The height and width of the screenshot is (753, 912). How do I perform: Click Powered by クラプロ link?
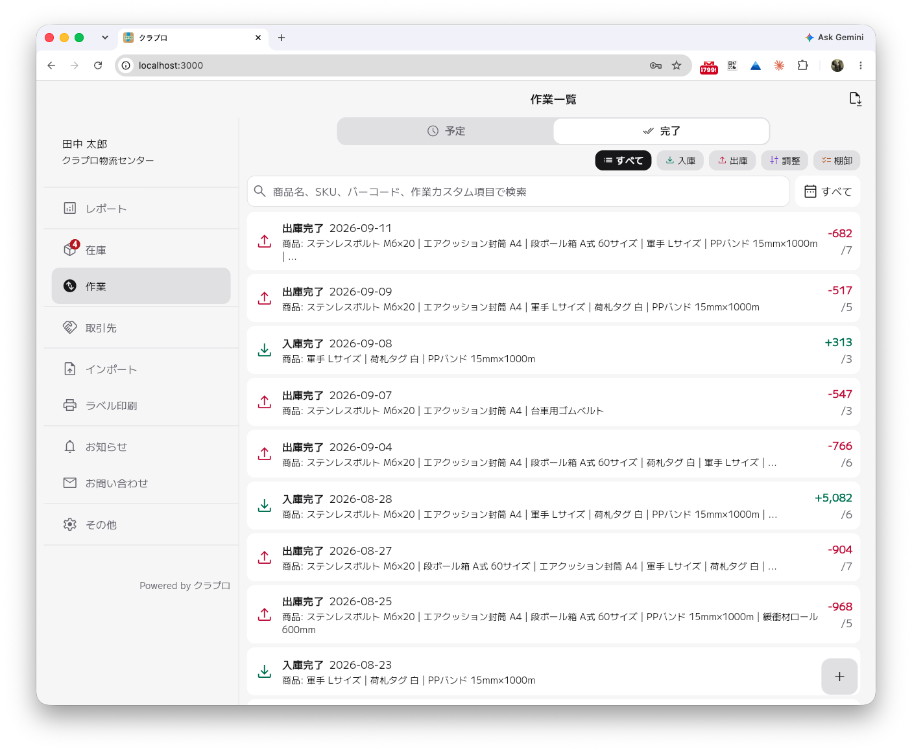tap(185, 586)
